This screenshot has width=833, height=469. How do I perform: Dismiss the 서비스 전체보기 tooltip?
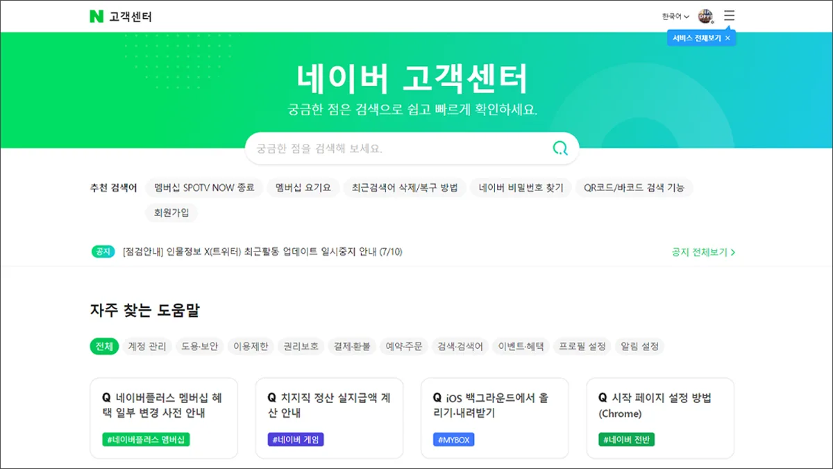(x=727, y=38)
